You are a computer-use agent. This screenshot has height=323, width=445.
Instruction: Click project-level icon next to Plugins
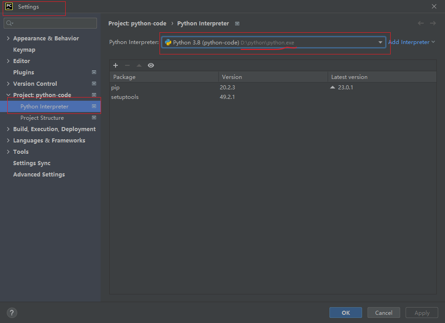coord(94,72)
